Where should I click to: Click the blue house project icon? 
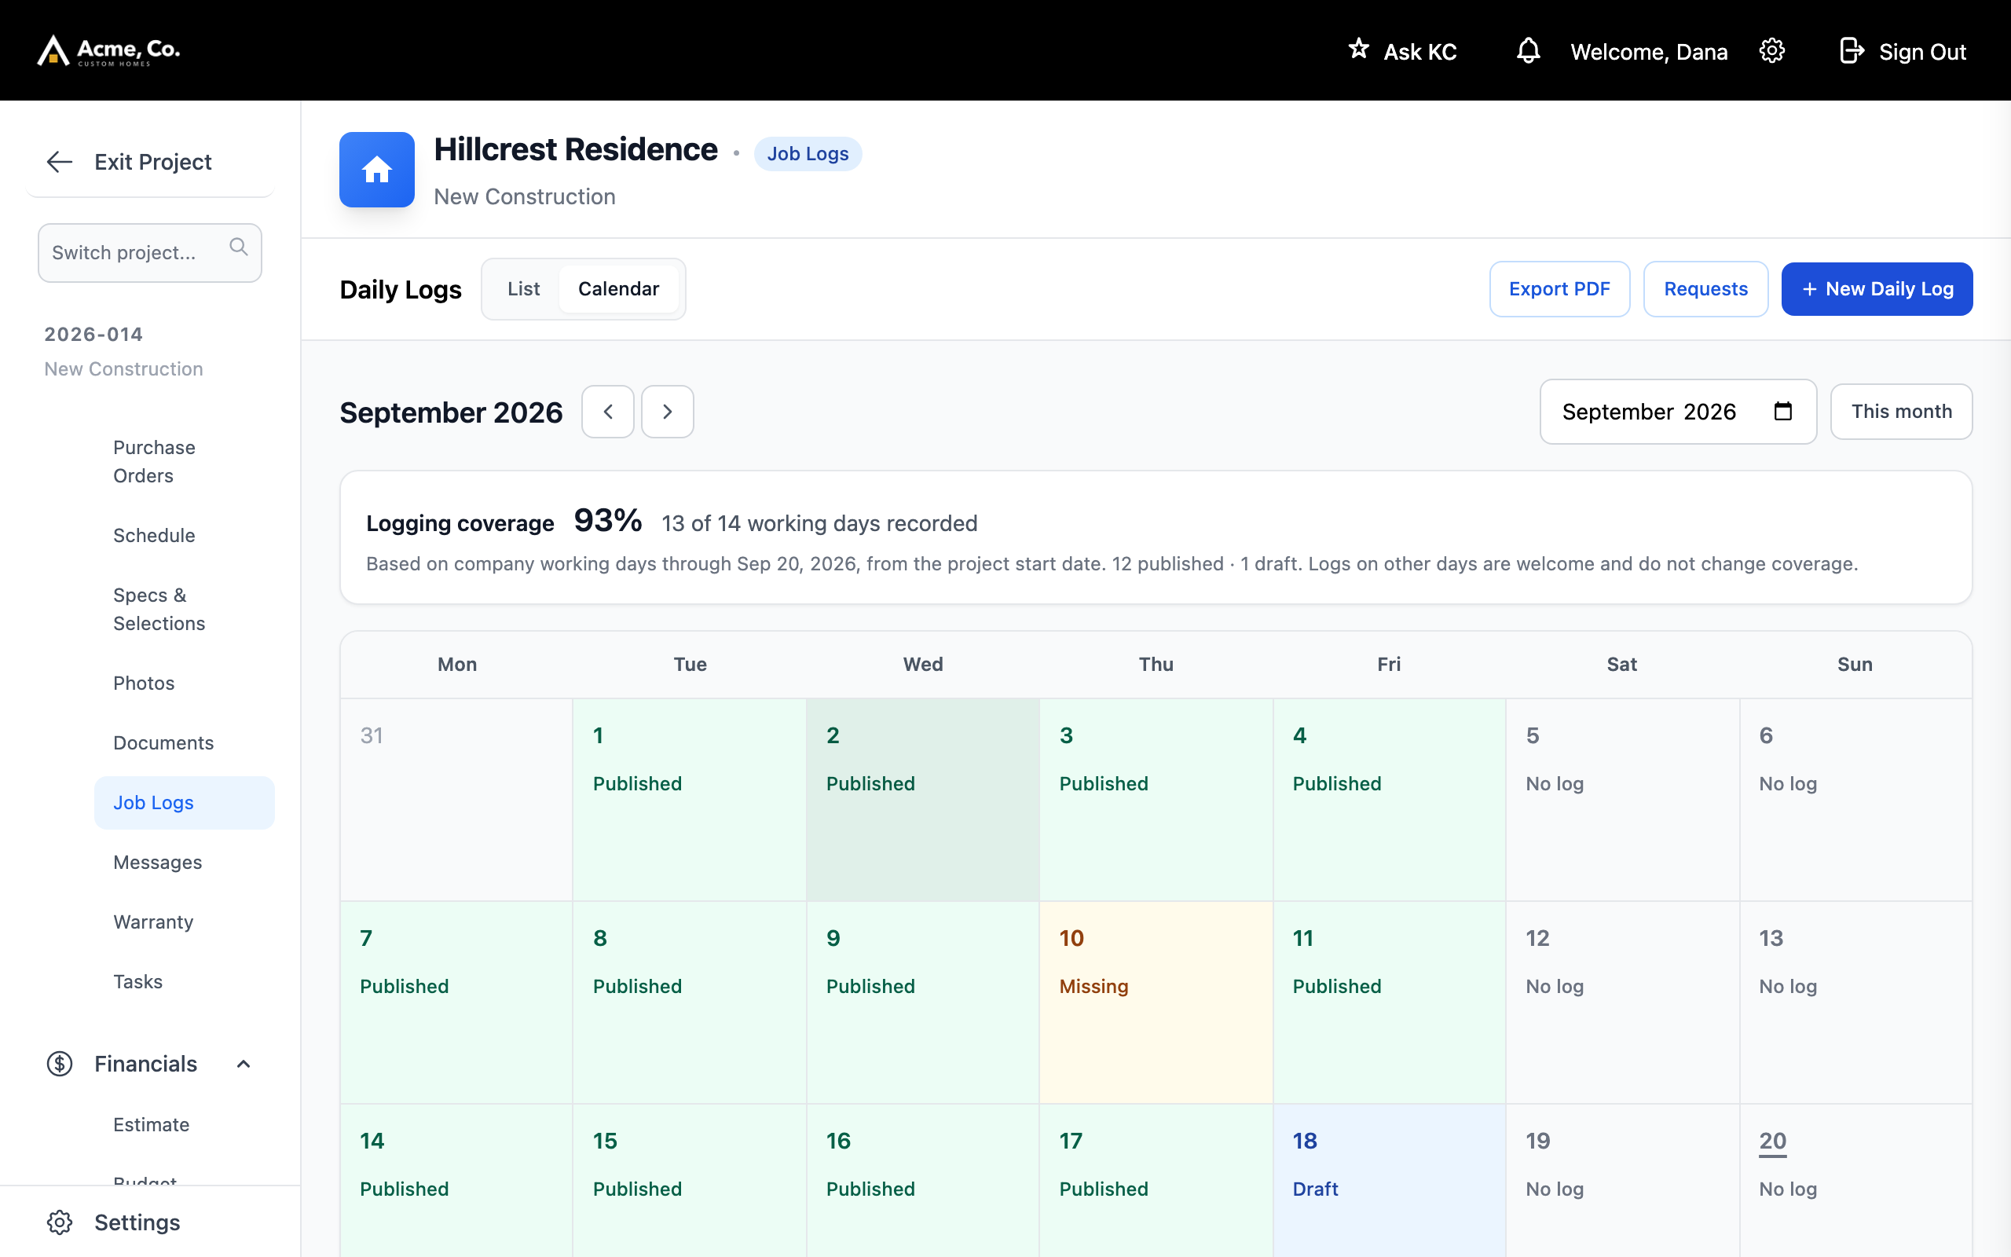click(376, 170)
